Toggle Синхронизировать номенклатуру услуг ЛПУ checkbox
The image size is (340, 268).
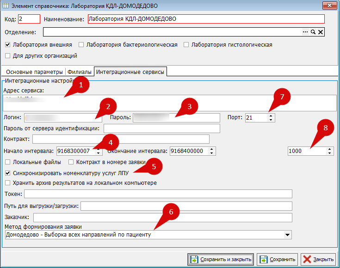[x=7, y=173]
